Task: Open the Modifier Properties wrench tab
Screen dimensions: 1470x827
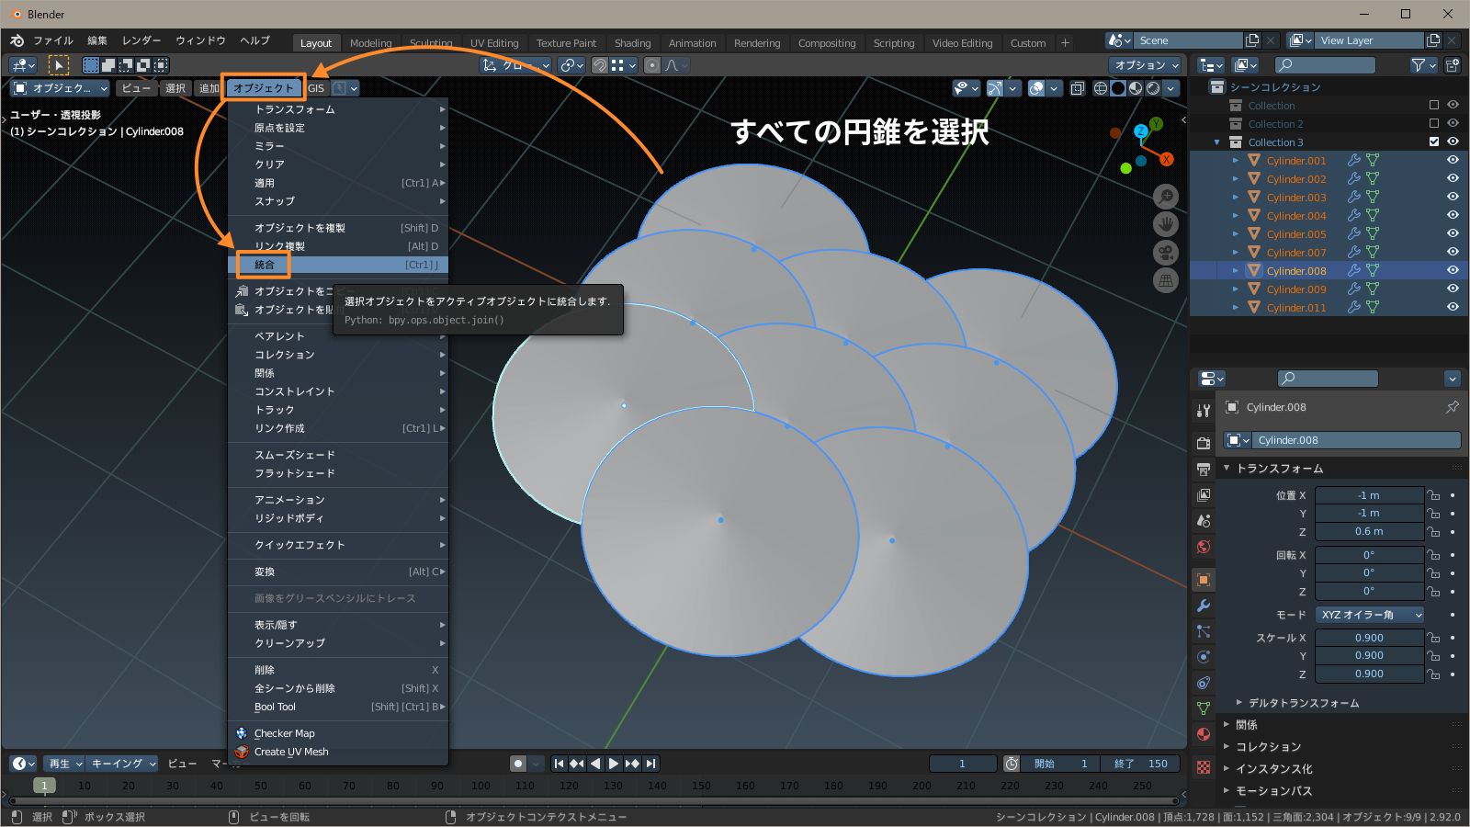Action: coord(1203,606)
